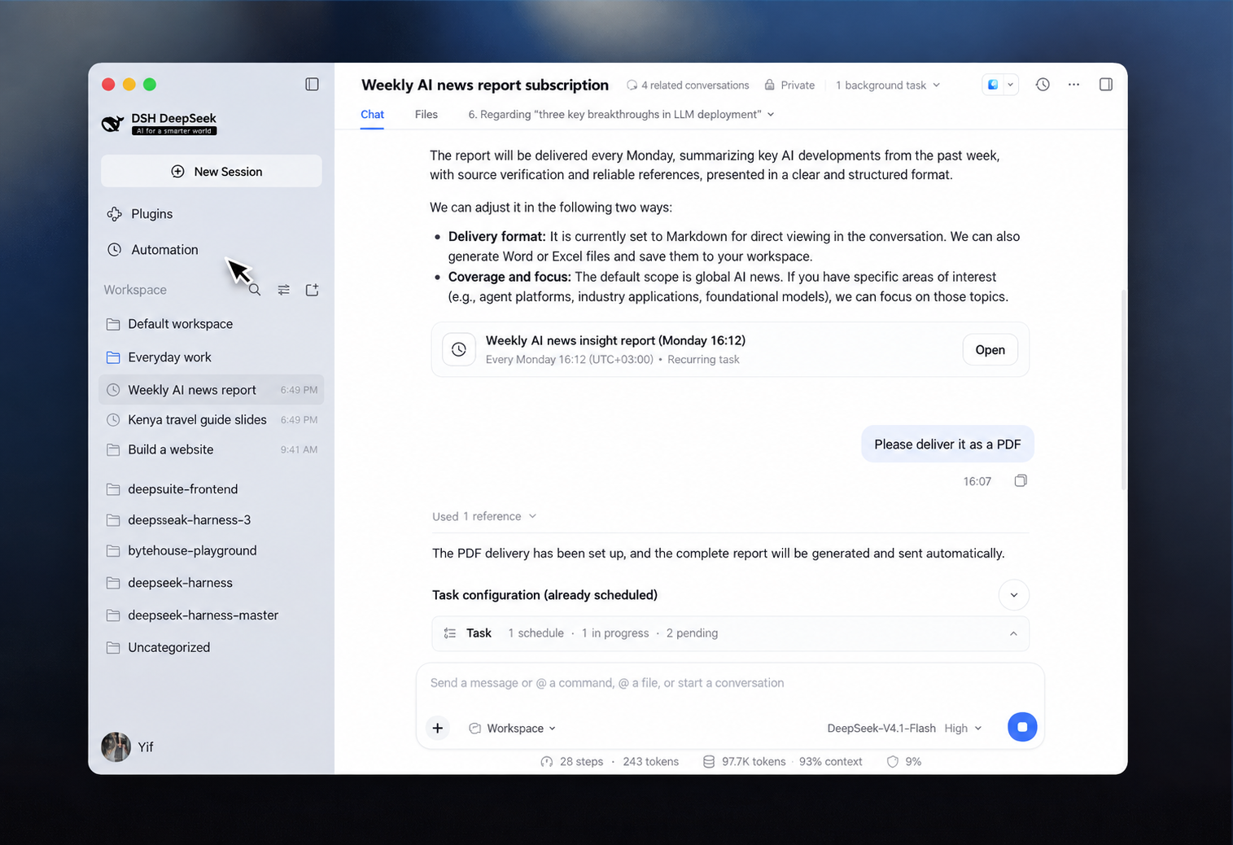Select the DeepSeek-V4.1-Flash model label
The width and height of the screenshot is (1233, 845).
click(x=881, y=729)
